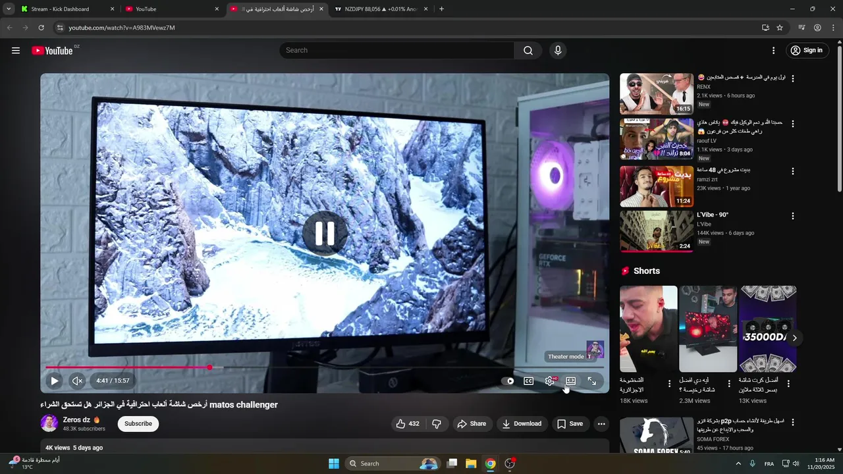Screen dimensions: 843x474
Task: Open the tab search dropdown arrow
Action: [9, 9]
